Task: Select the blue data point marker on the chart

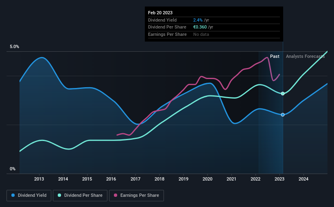Action: 283,115
